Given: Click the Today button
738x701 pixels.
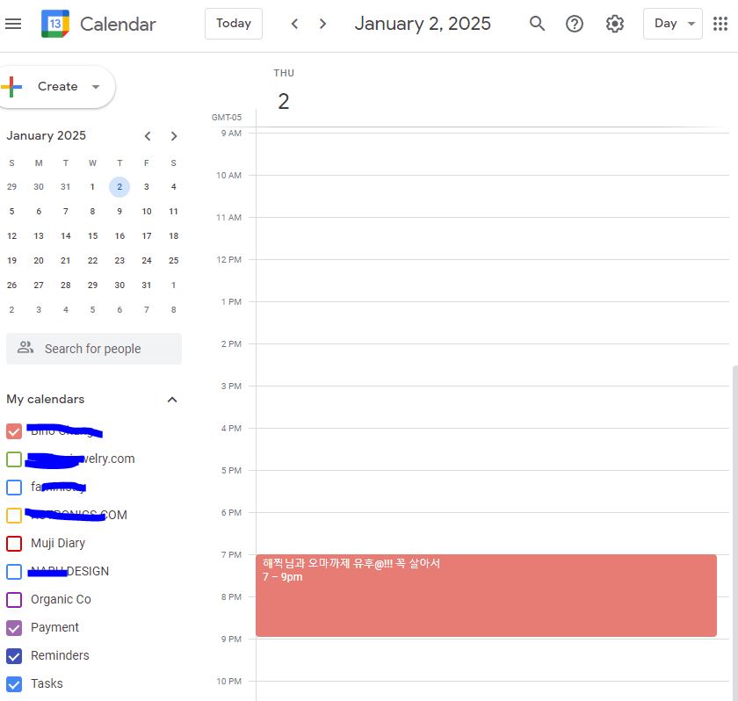Looking at the screenshot, I should click(234, 24).
